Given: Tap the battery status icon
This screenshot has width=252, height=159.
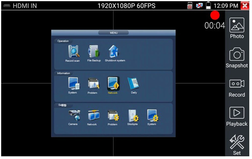Looking at the screenshot, I should [x=208, y=6].
